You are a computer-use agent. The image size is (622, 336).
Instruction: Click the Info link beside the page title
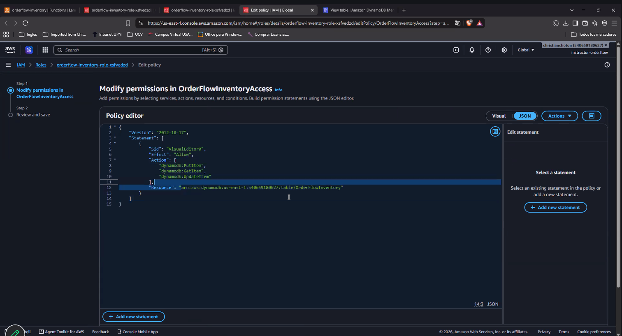point(279,90)
